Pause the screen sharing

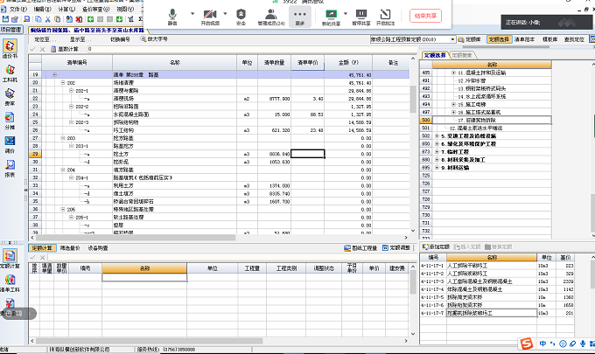click(360, 17)
